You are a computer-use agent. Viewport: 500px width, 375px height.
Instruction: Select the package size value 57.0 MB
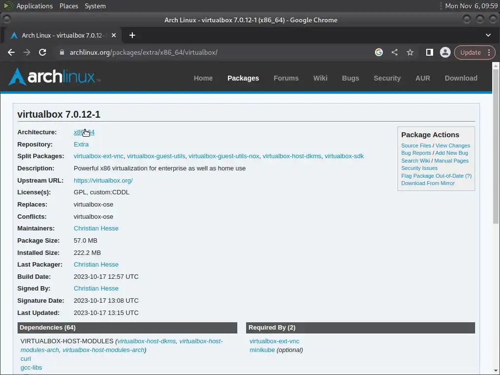[x=85, y=241]
